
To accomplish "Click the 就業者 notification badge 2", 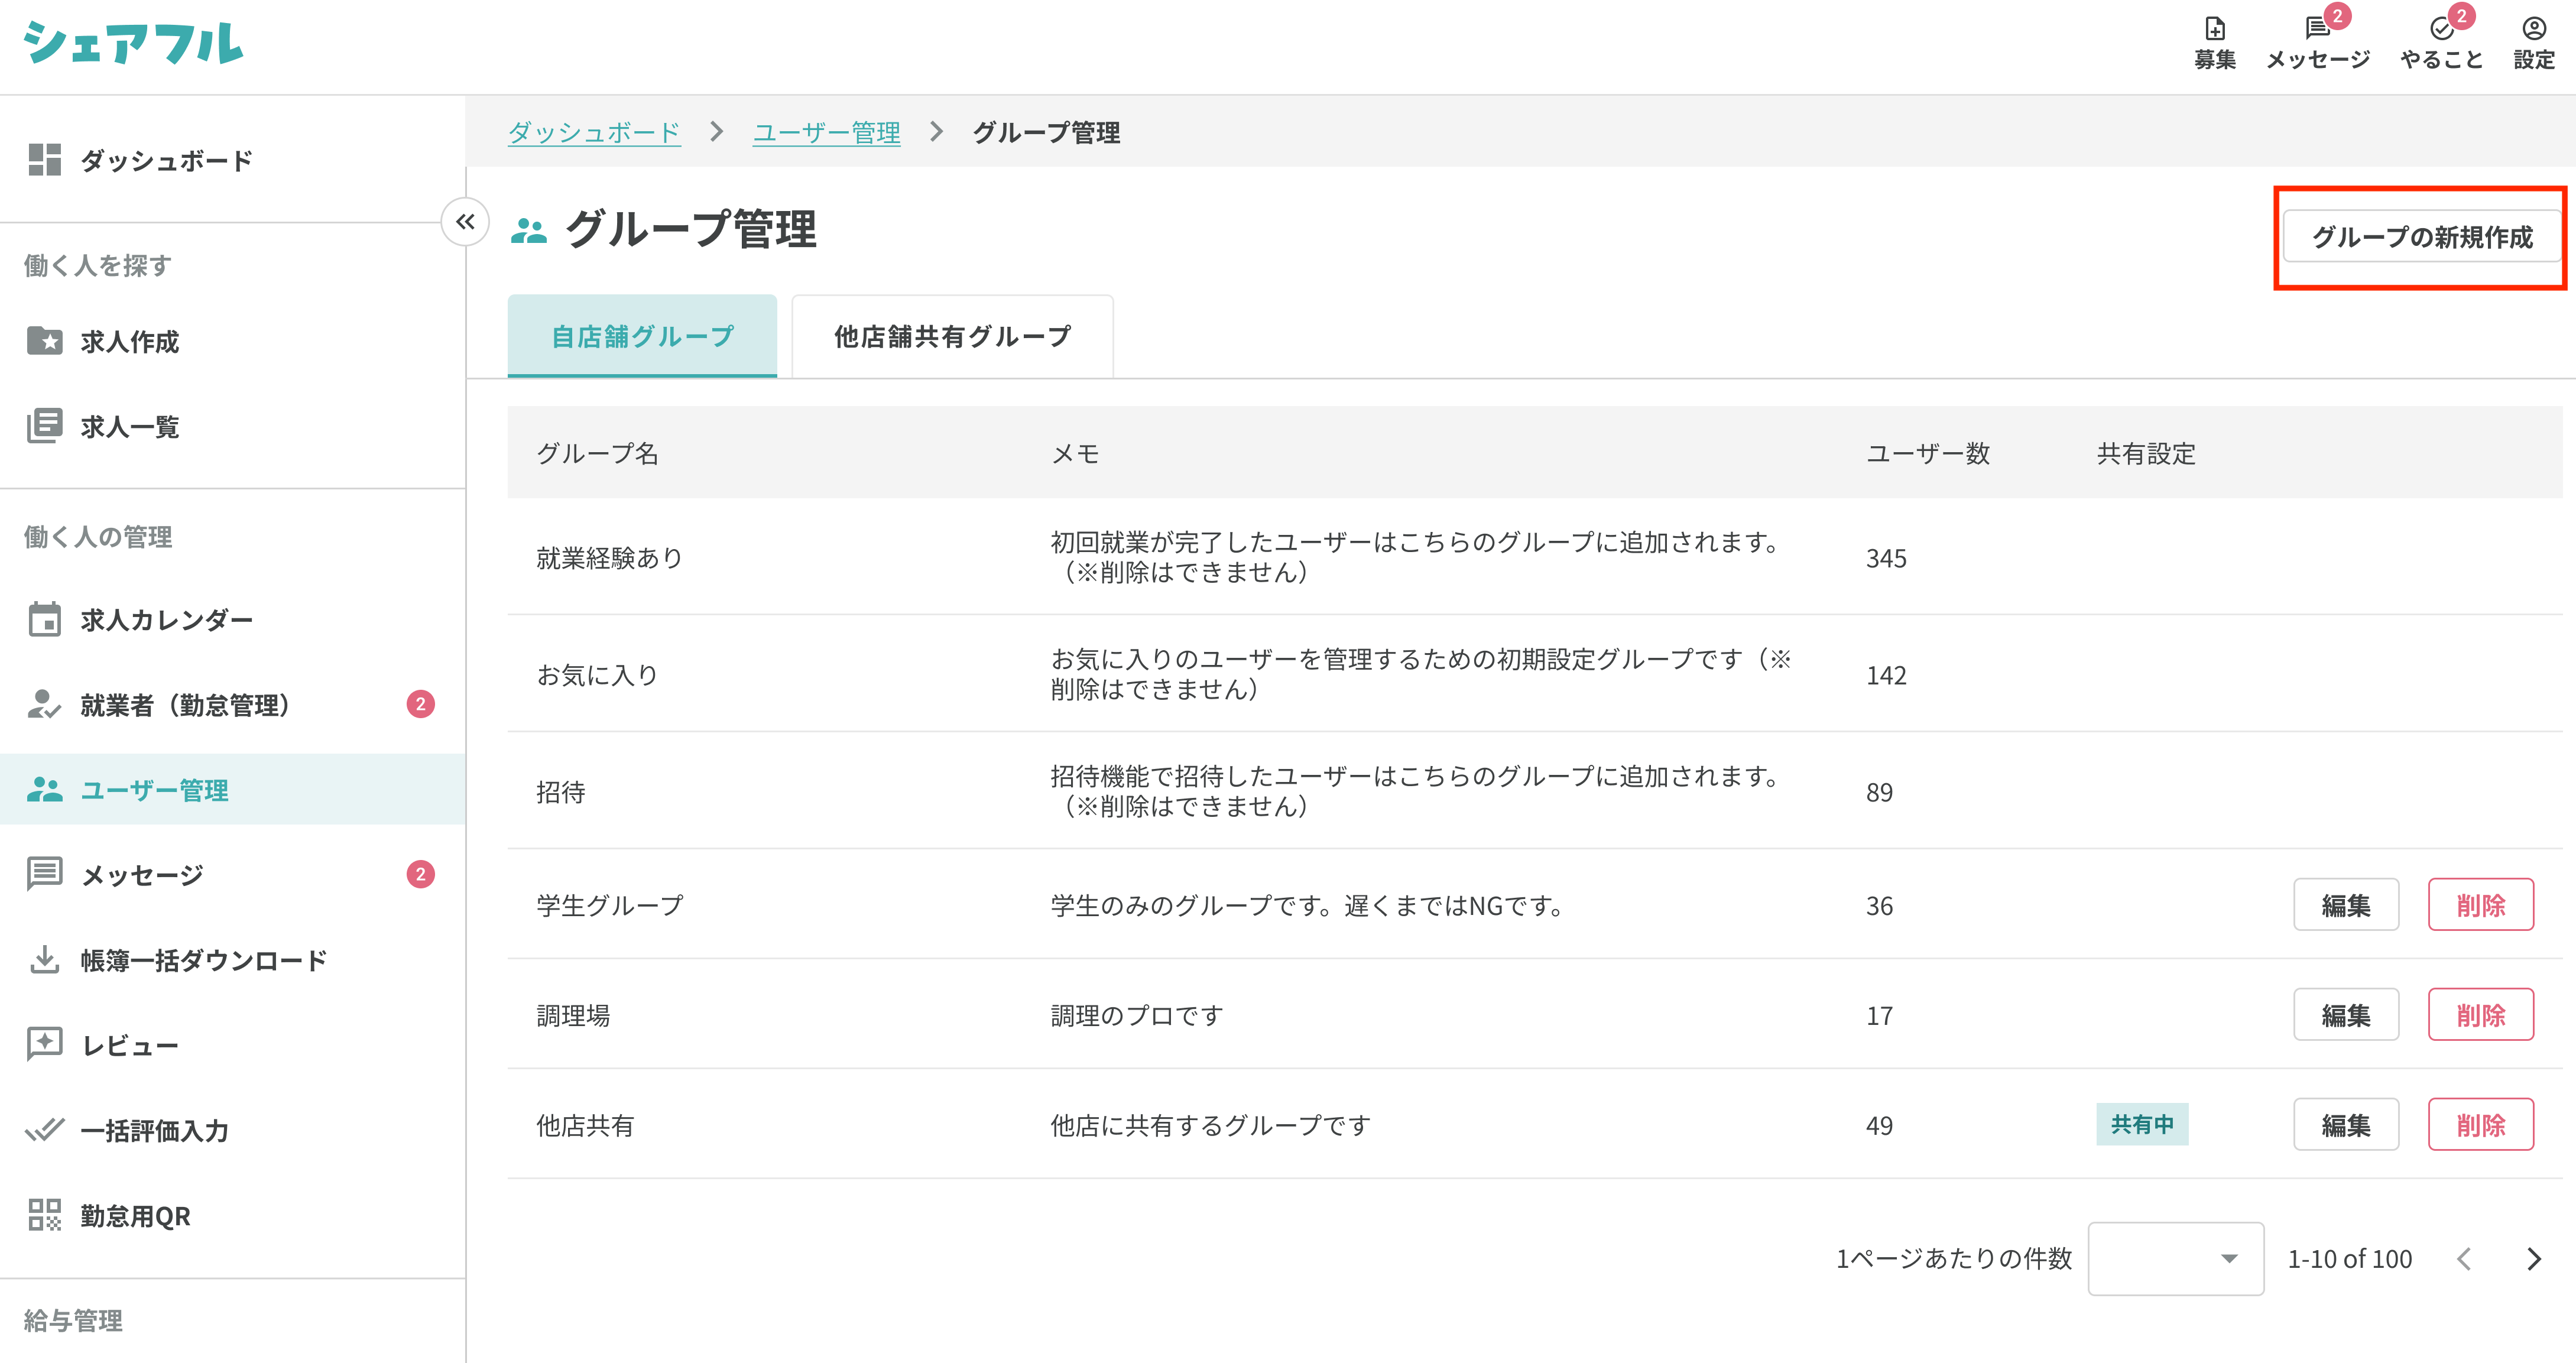I will click(x=420, y=704).
